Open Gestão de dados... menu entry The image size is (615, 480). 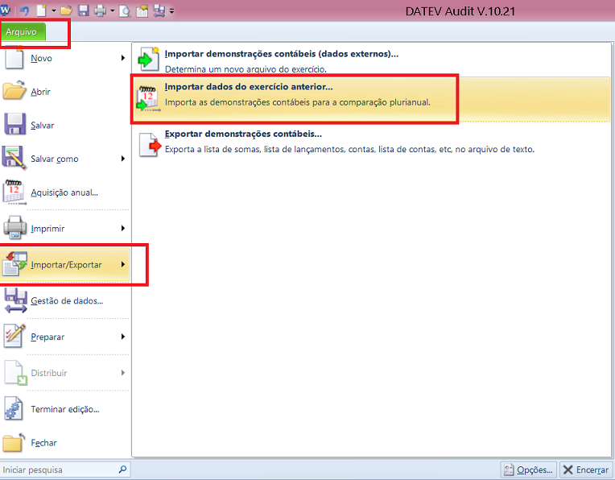tap(65, 301)
